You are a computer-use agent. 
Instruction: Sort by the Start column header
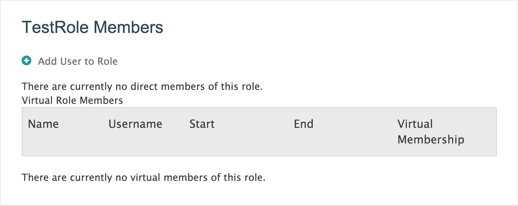202,124
